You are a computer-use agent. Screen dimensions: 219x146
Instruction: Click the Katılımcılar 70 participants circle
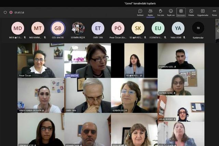click(x=198, y=28)
